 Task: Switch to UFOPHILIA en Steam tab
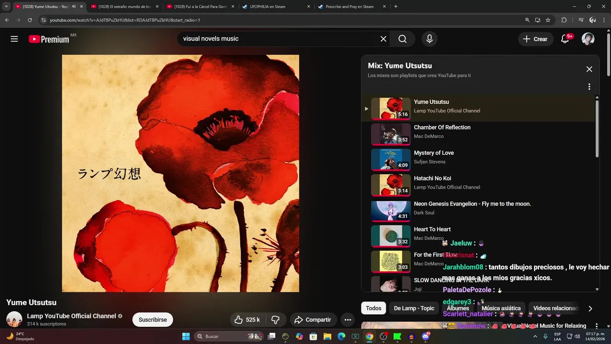276,7
